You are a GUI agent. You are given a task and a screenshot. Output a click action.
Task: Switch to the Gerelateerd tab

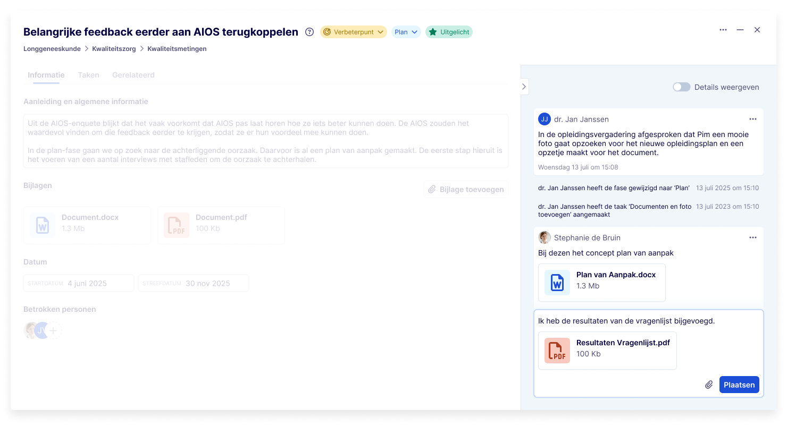pos(133,75)
